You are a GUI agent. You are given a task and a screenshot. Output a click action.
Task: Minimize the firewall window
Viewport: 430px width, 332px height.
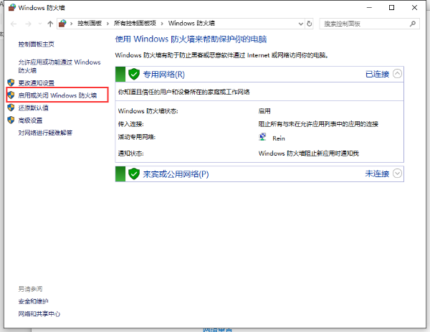pyautogui.click(x=369, y=7)
